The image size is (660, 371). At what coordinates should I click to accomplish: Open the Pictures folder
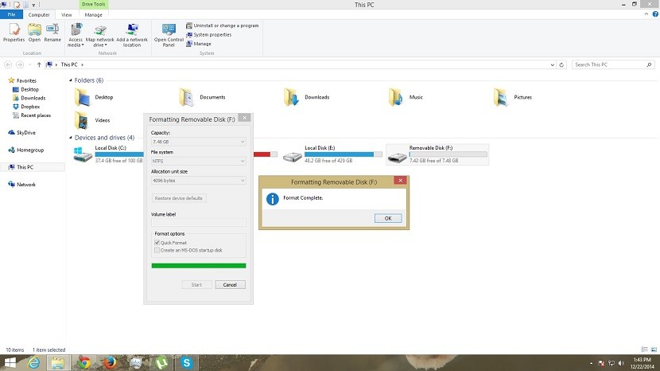[x=513, y=97]
